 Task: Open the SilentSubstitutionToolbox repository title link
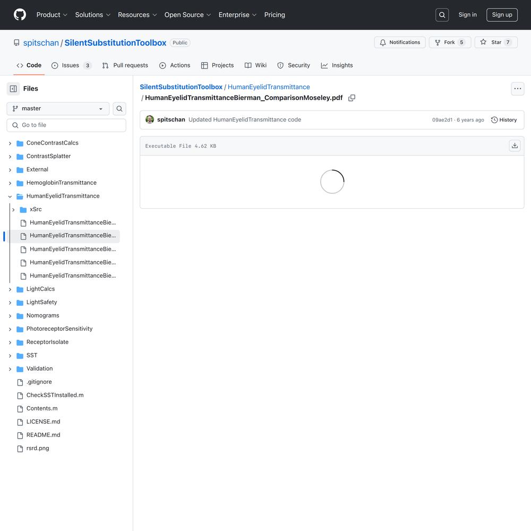(115, 42)
